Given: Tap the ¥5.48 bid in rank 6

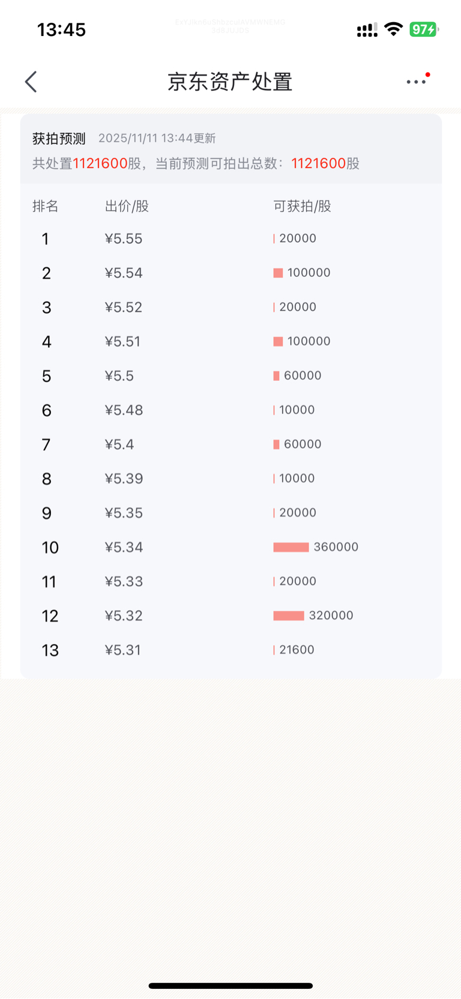Looking at the screenshot, I should [x=124, y=410].
